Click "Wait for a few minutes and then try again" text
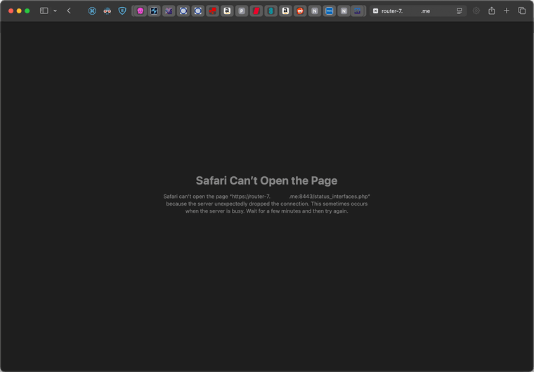The image size is (534, 372). point(297,211)
